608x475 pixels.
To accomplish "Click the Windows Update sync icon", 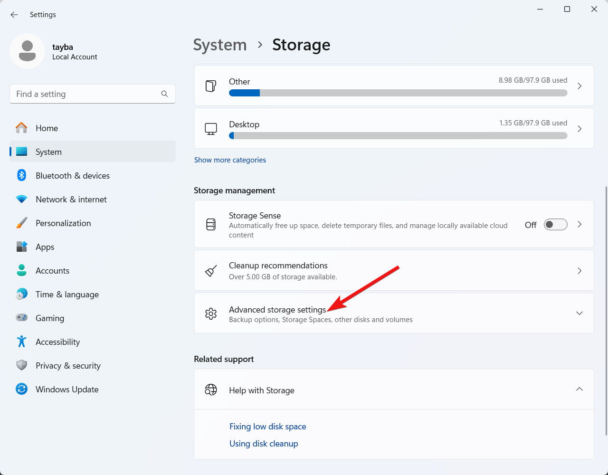I will point(21,389).
